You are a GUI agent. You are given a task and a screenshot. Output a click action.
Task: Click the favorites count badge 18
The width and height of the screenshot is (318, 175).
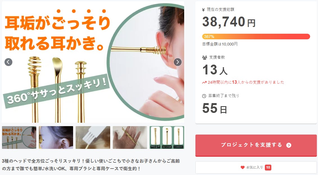[x=268, y=167]
